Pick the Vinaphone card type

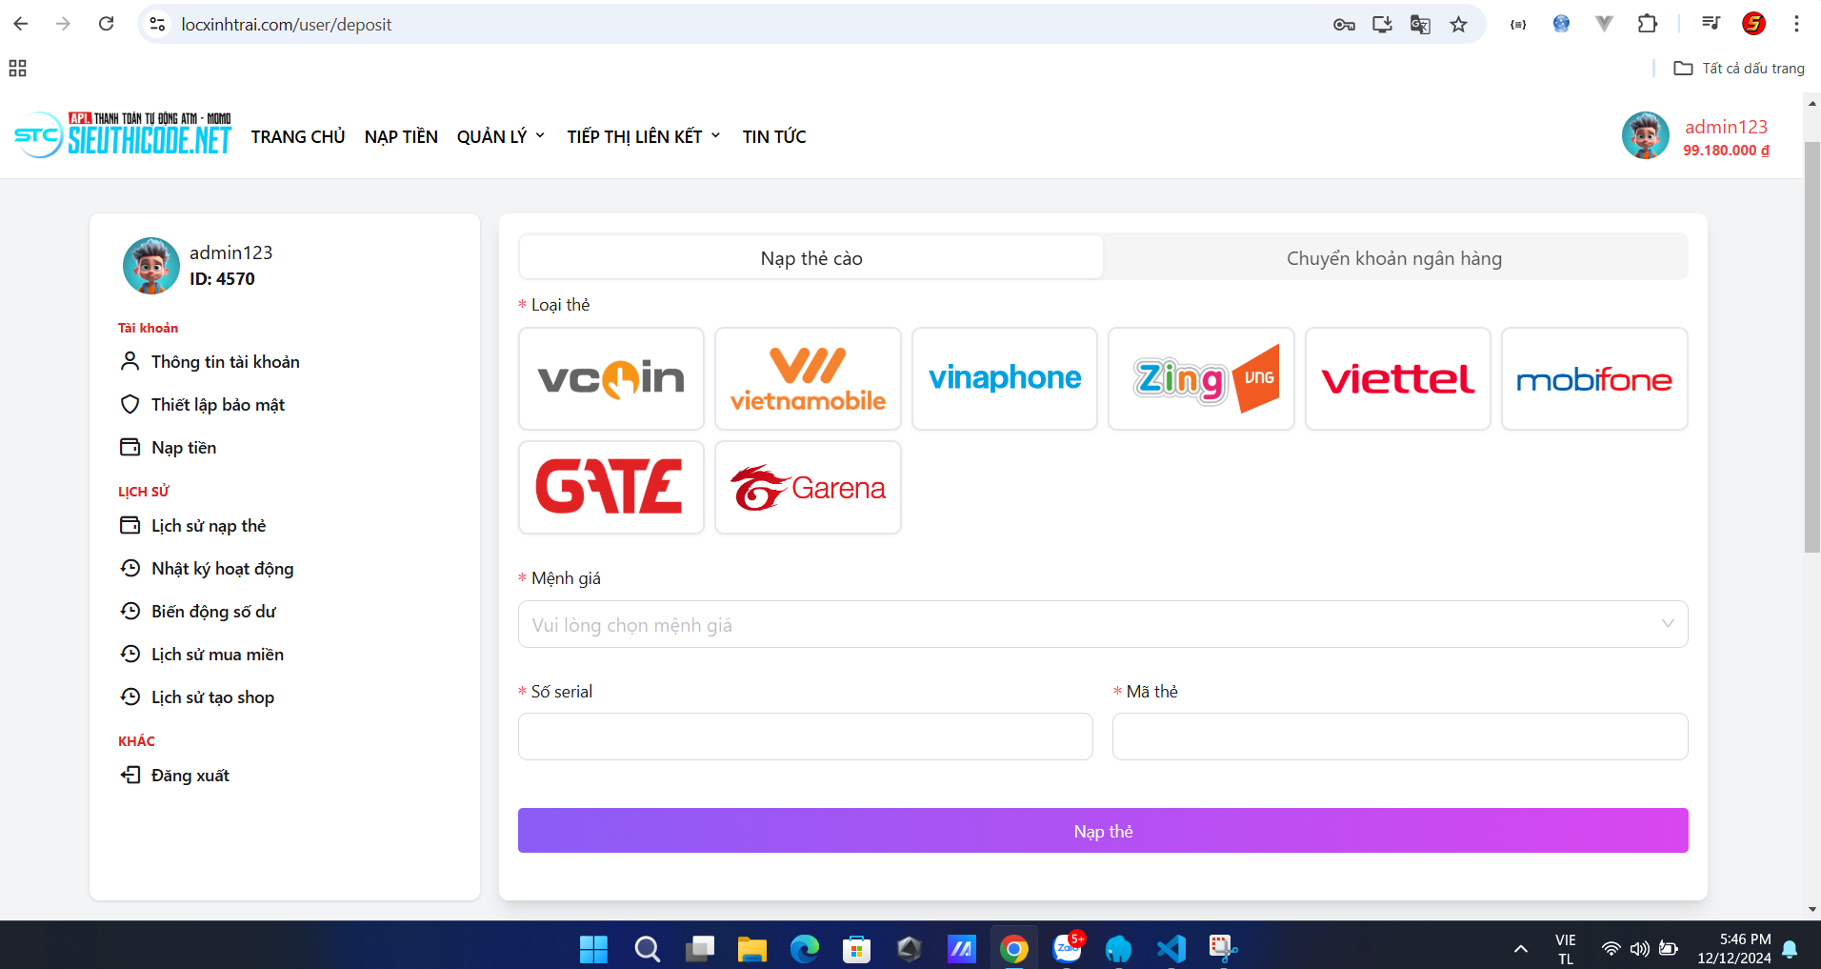coord(1004,378)
